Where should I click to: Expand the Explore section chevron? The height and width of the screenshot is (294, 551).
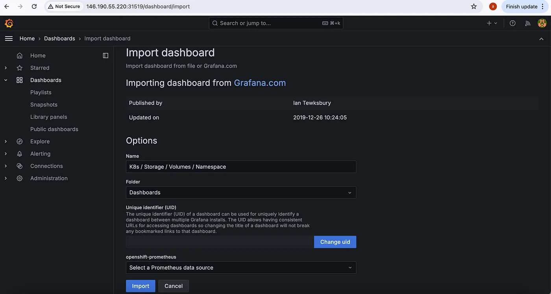(x=6, y=141)
